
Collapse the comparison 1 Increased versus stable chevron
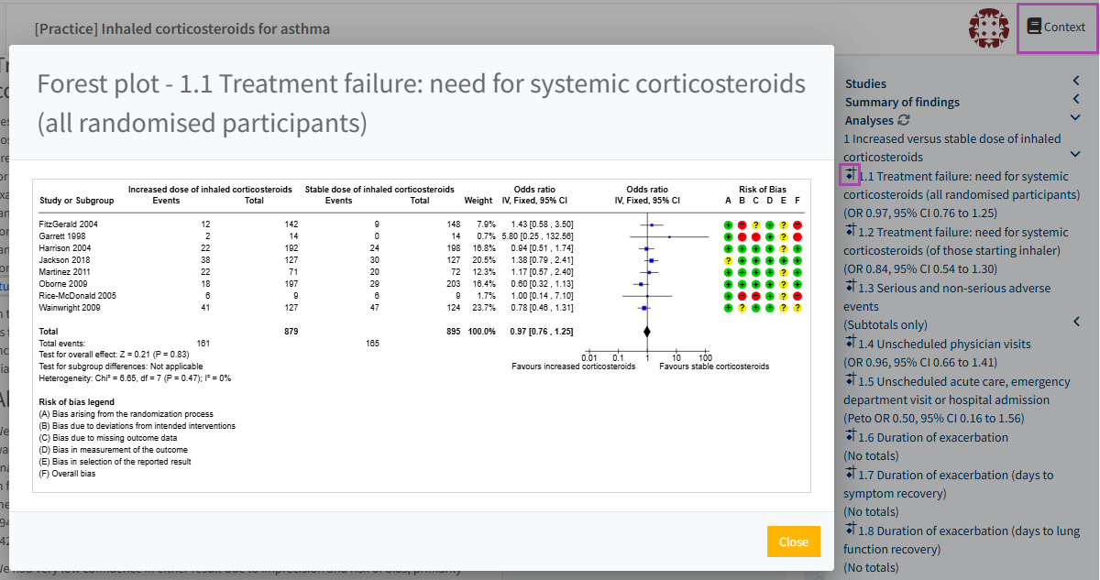click(x=1076, y=155)
